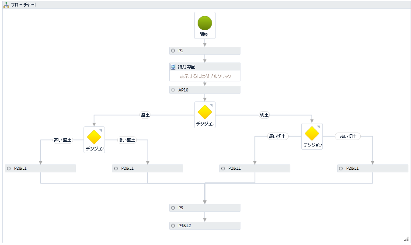Image resolution: width=411 pixels, height=245 pixels.
Task: Click the 表示するにはダブルクリック text
Action: [205, 77]
